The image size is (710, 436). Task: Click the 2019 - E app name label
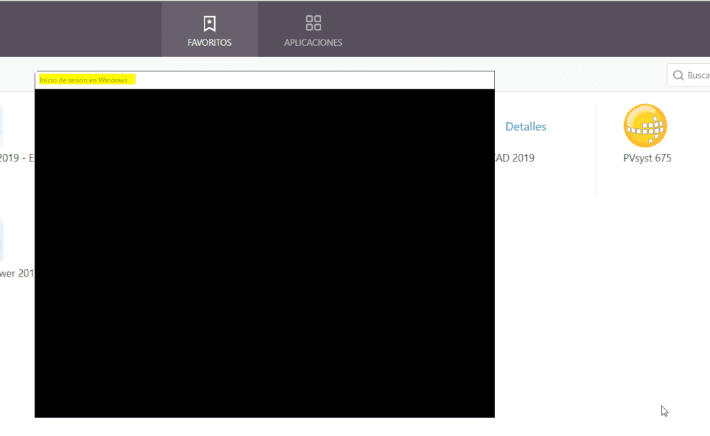[12, 157]
